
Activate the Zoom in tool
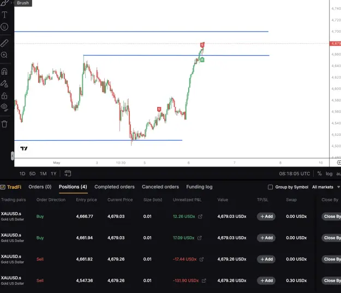tap(4, 55)
